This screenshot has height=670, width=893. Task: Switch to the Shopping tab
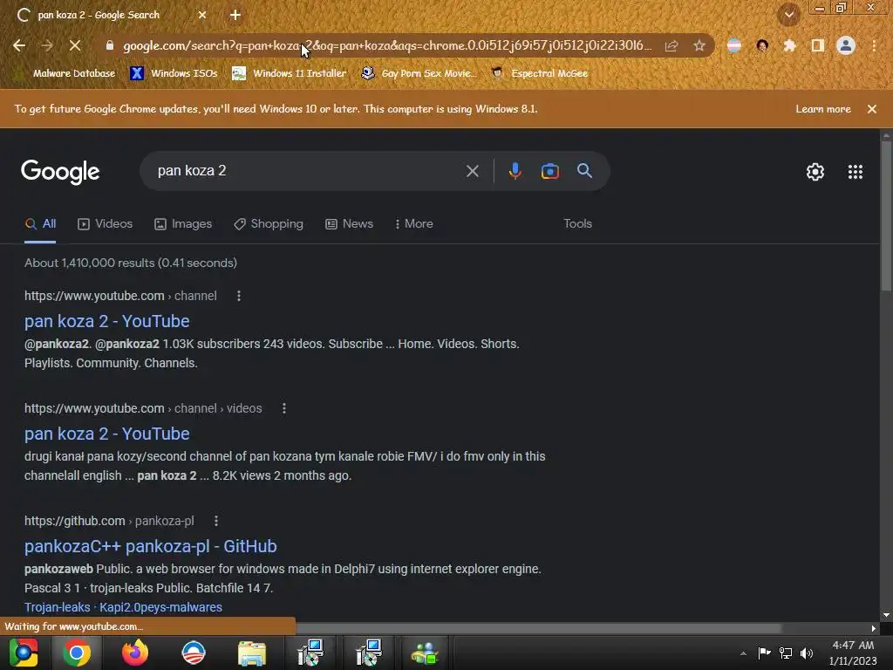tap(269, 224)
